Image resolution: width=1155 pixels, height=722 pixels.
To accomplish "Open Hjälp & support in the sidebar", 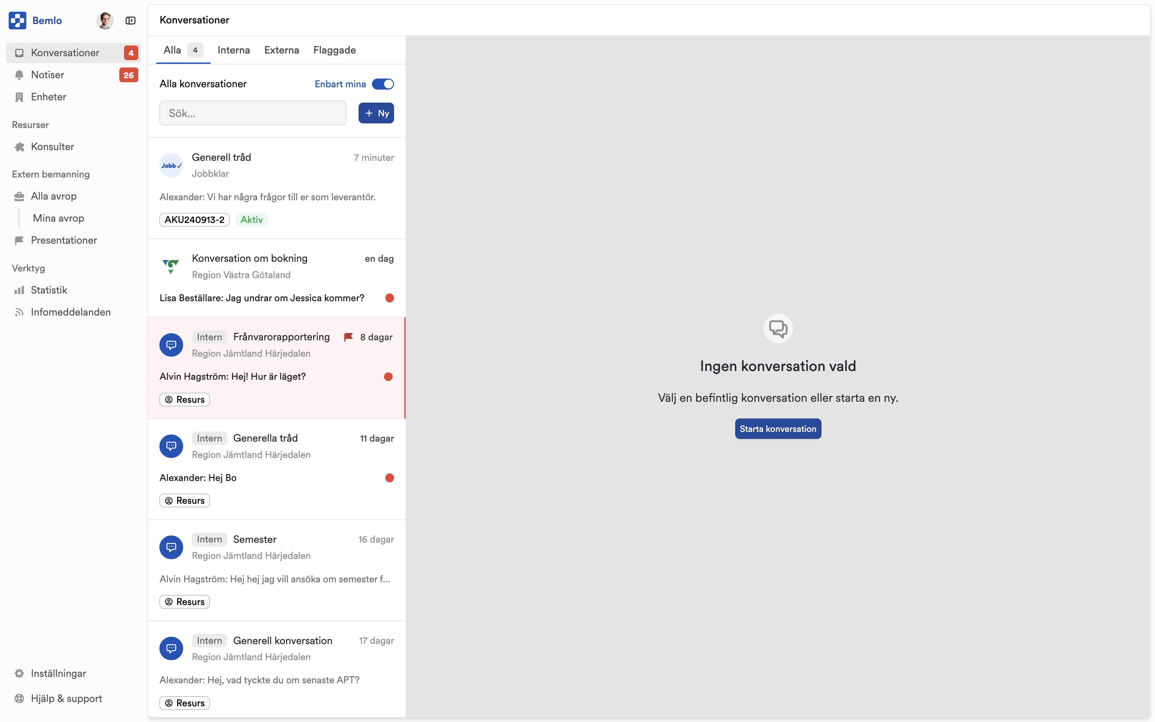I will click(74, 698).
